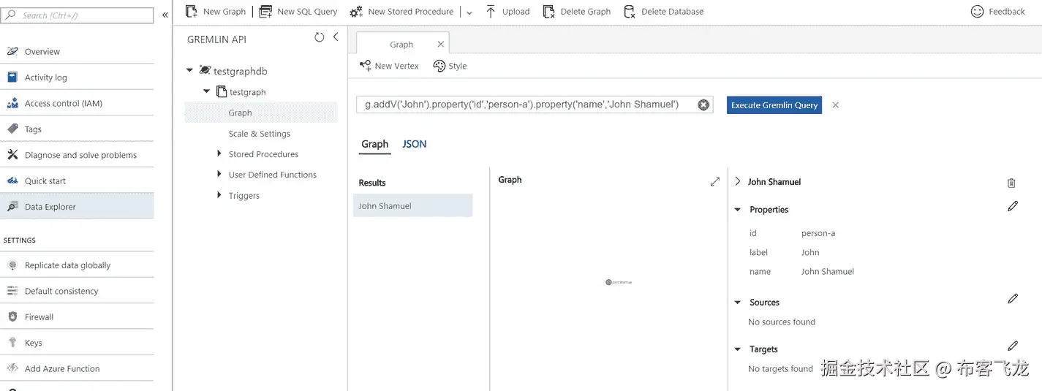The width and height of the screenshot is (1042, 391).
Task: Select Data Explorer in the sidebar
Action: (77, 207)
